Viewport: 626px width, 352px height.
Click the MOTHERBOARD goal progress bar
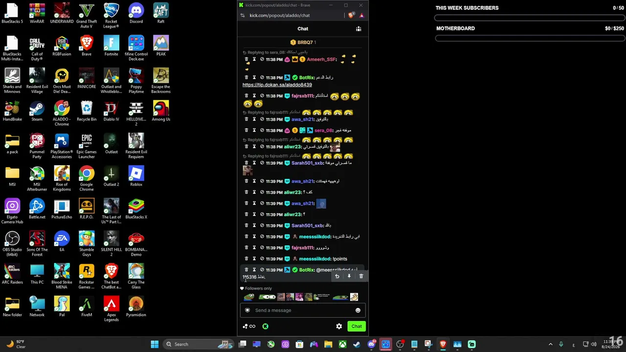pos(529,39)
